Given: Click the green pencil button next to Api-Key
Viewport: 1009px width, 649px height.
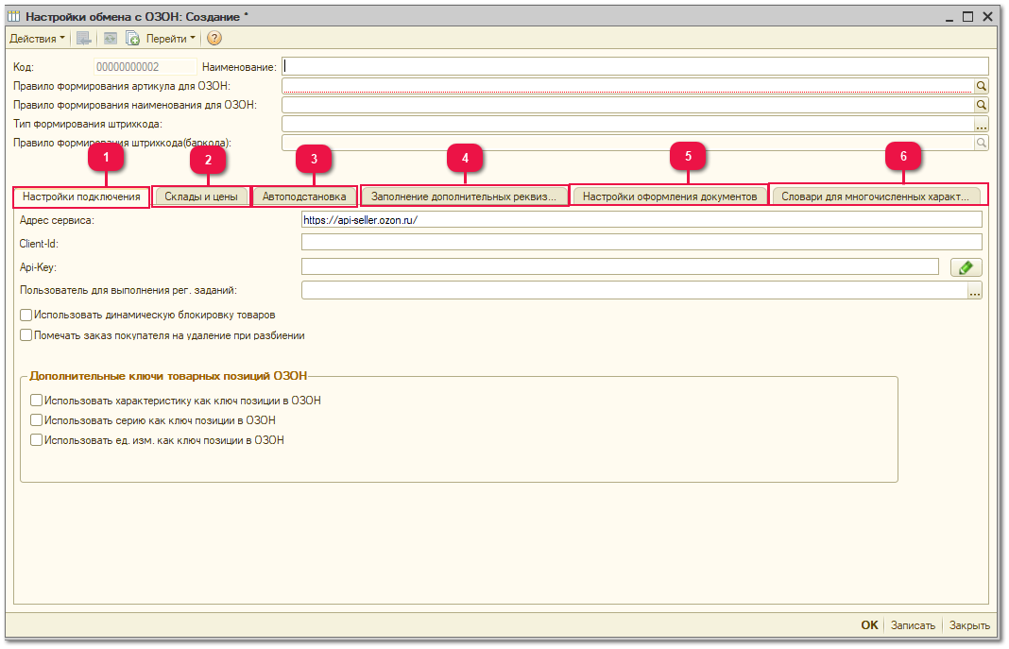Looking at the screenshot, I should [966, 267].
